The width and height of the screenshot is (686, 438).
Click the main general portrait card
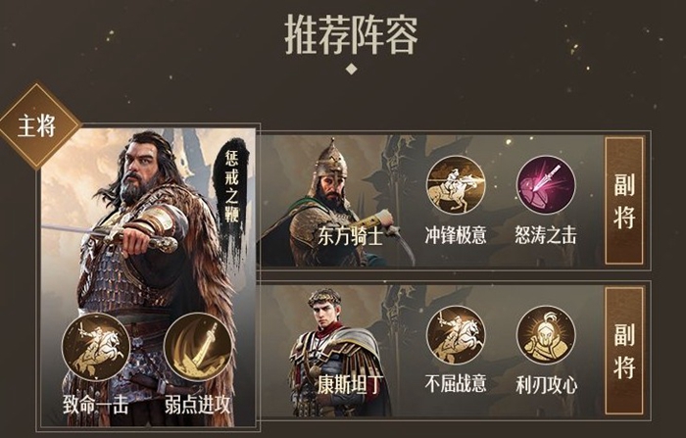coord(148,275)
